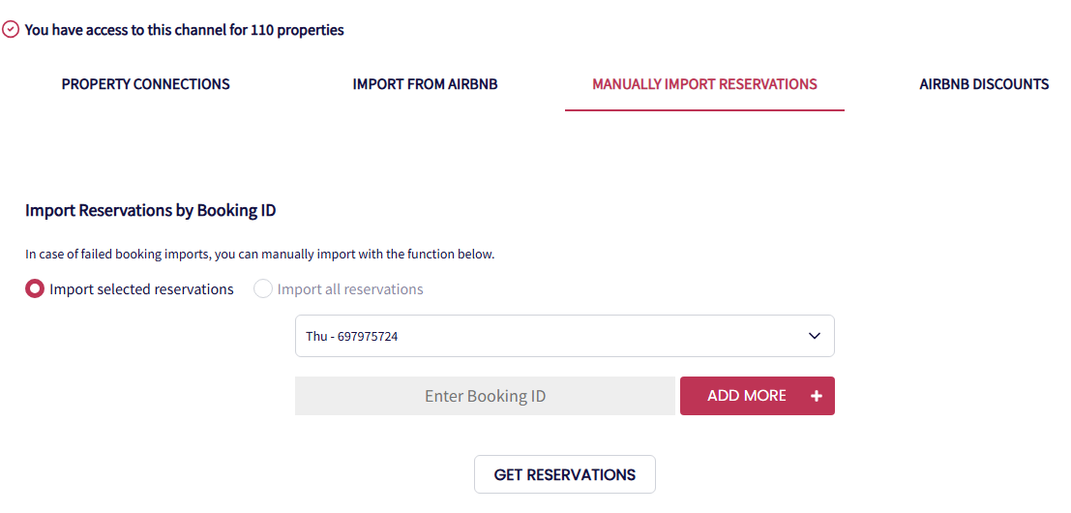
Task: Click the 'Import selected reservations' label text
Action: click(x=141, y=289)
